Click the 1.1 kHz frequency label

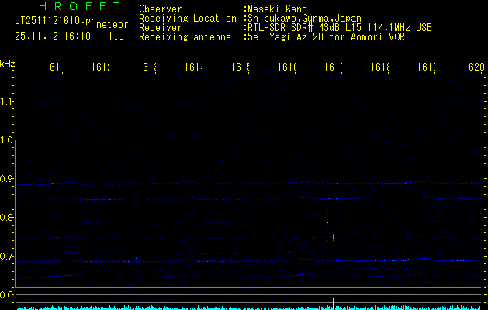click(8, 102)
